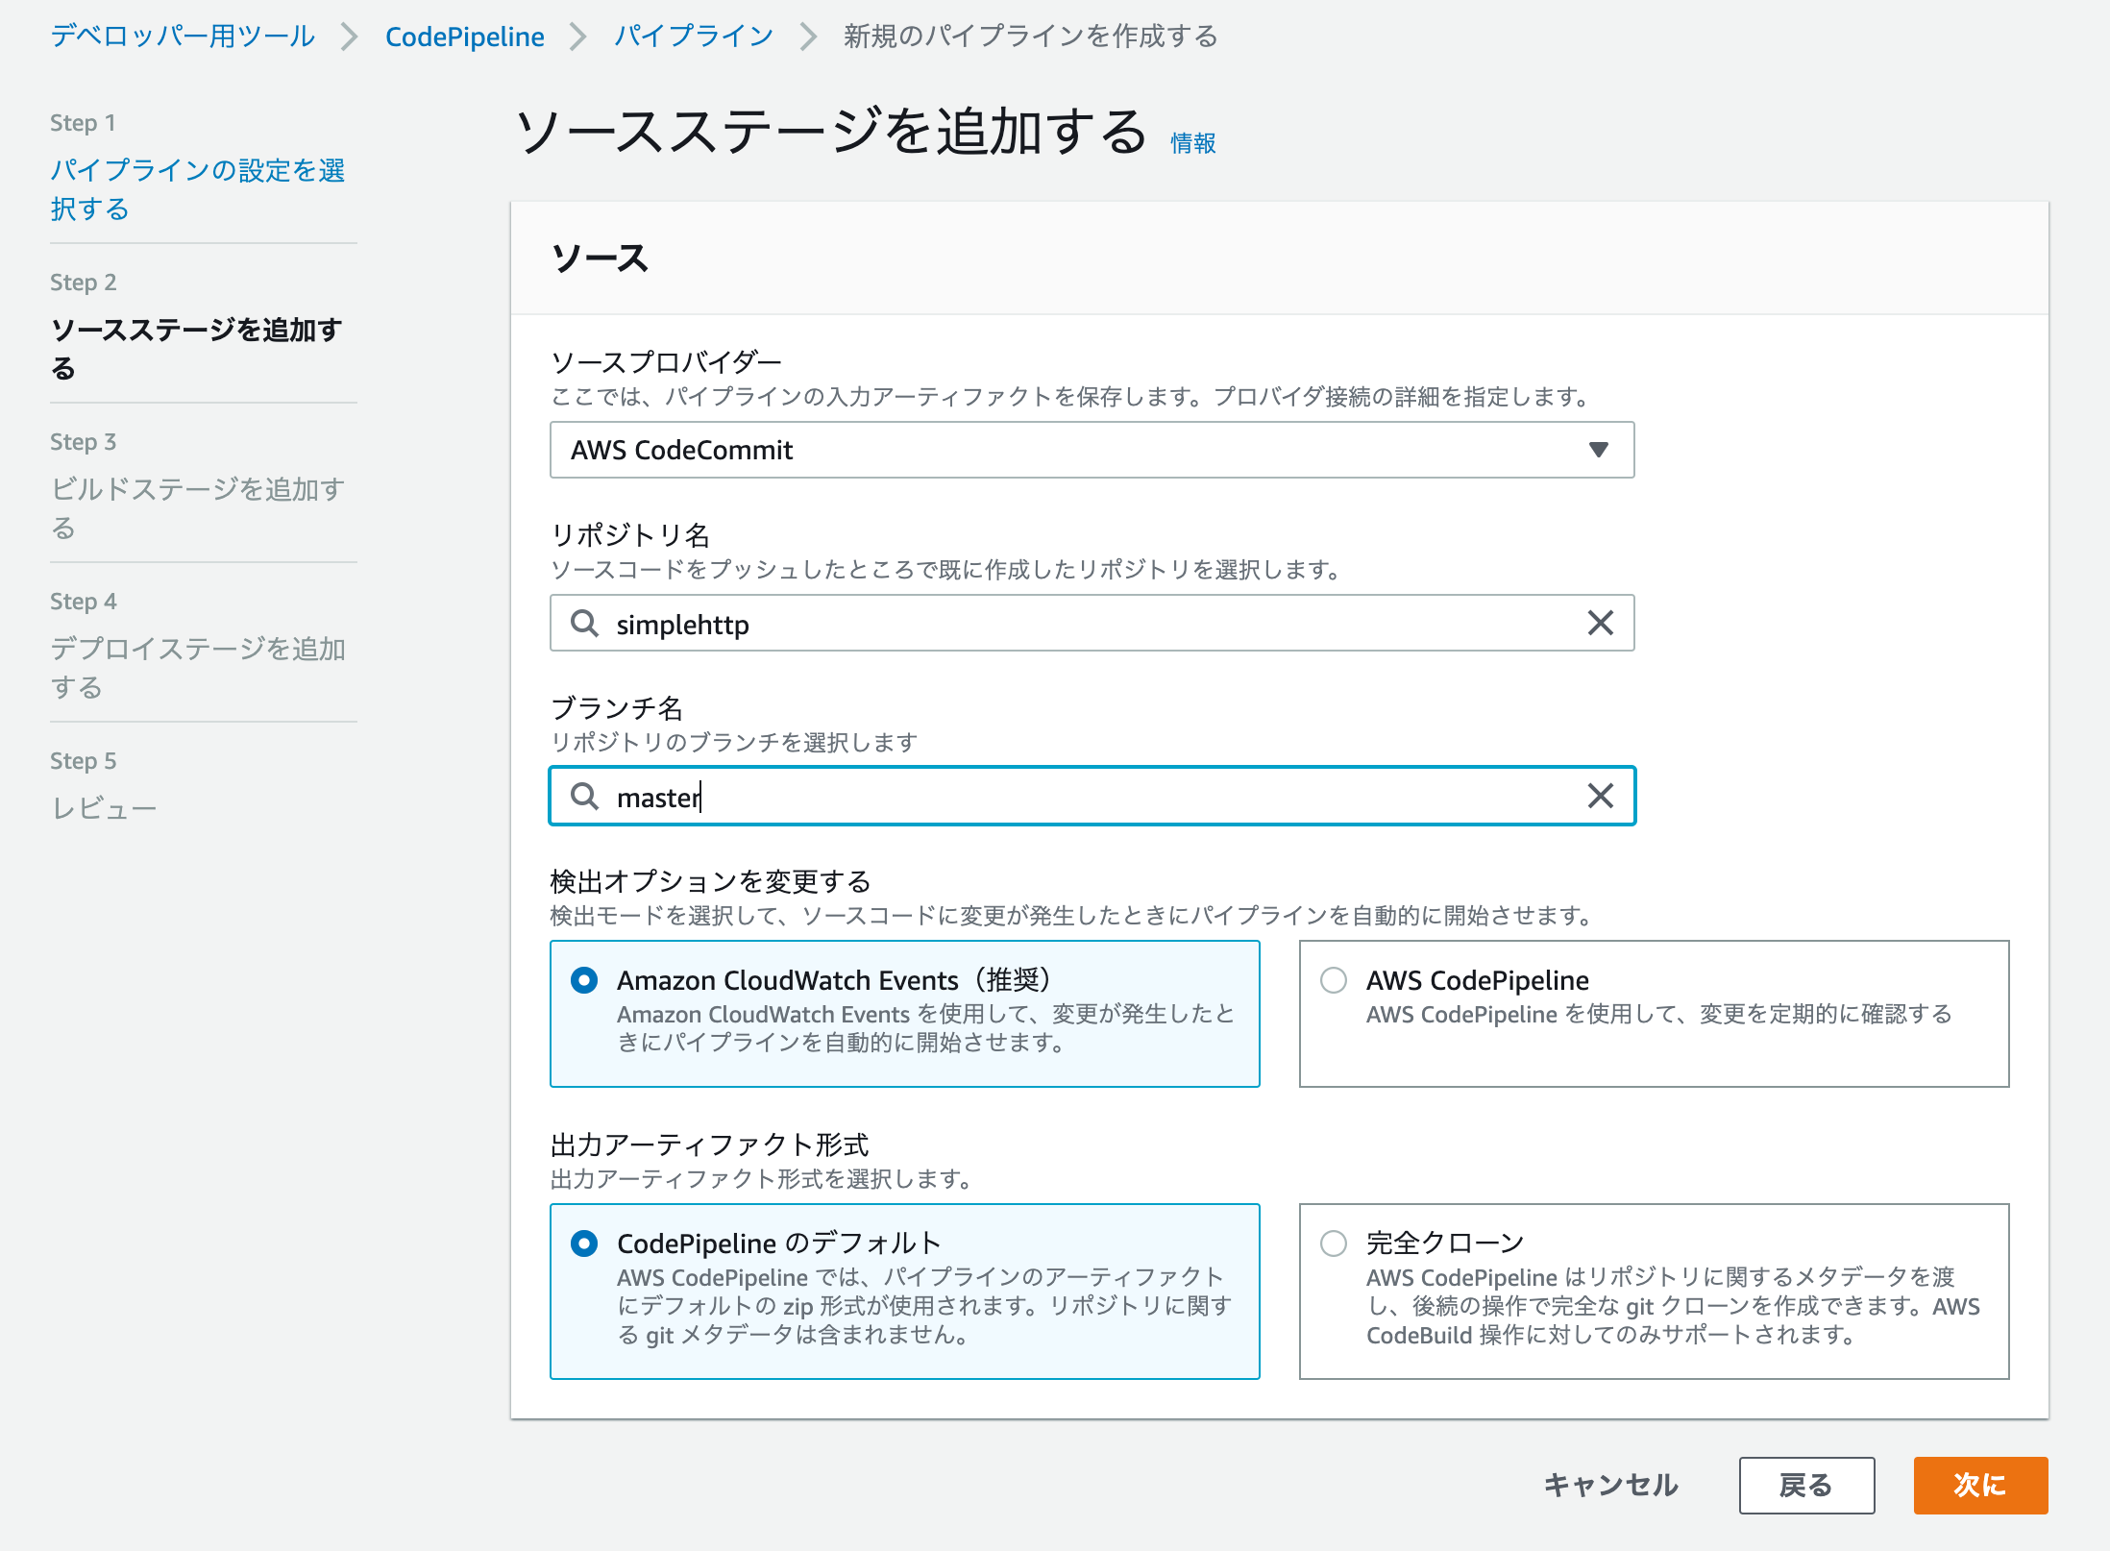Clear the master branch name field

[x=1598, y=796]
